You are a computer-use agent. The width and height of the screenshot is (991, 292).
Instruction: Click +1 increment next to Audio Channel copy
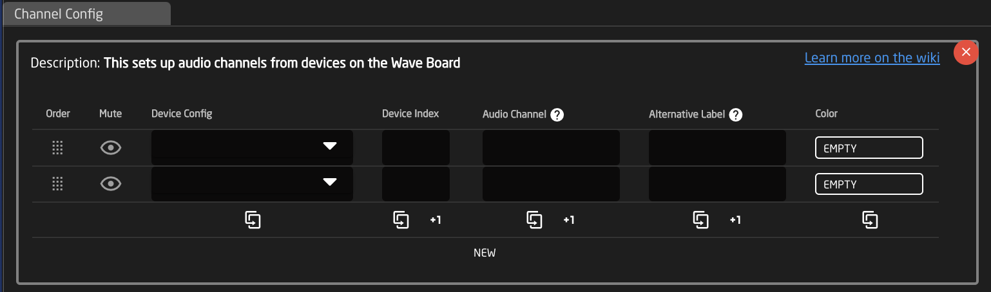click(x=568, y=220)
